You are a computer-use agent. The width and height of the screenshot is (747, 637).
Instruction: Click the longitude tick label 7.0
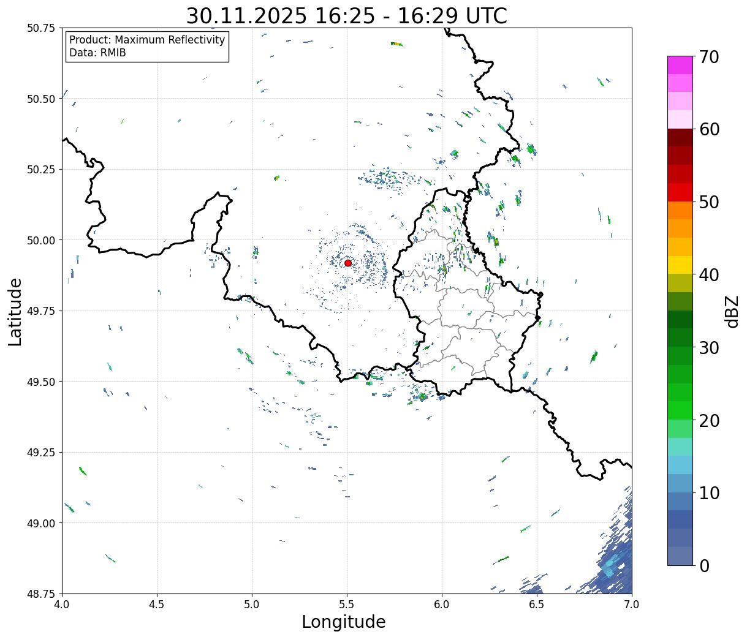tap(632, 605)
